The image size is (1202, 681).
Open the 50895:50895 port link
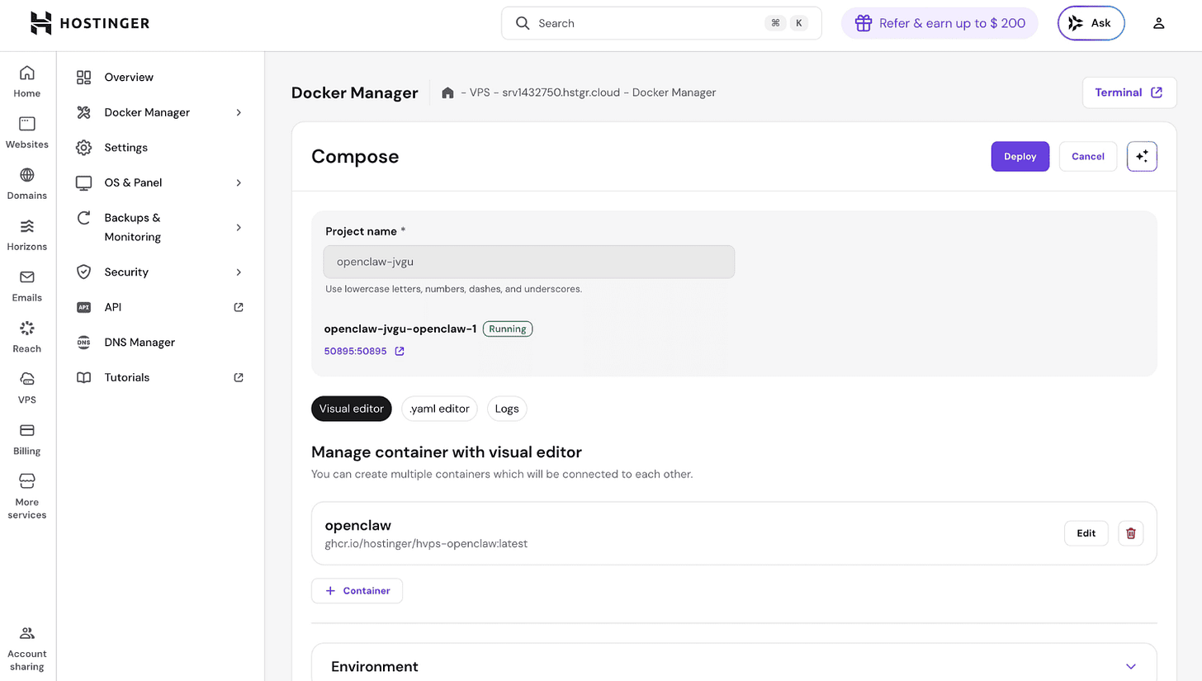(356, 351)
